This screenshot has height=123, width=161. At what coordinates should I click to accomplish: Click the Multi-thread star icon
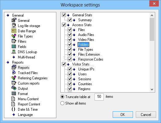click(x=14, y=57)
